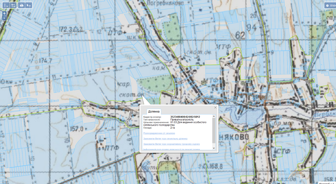Click popup scrollbar up arrow
The width and height of the screenshot is (336, 184).
pyautogui.click(x=214, y=116)
